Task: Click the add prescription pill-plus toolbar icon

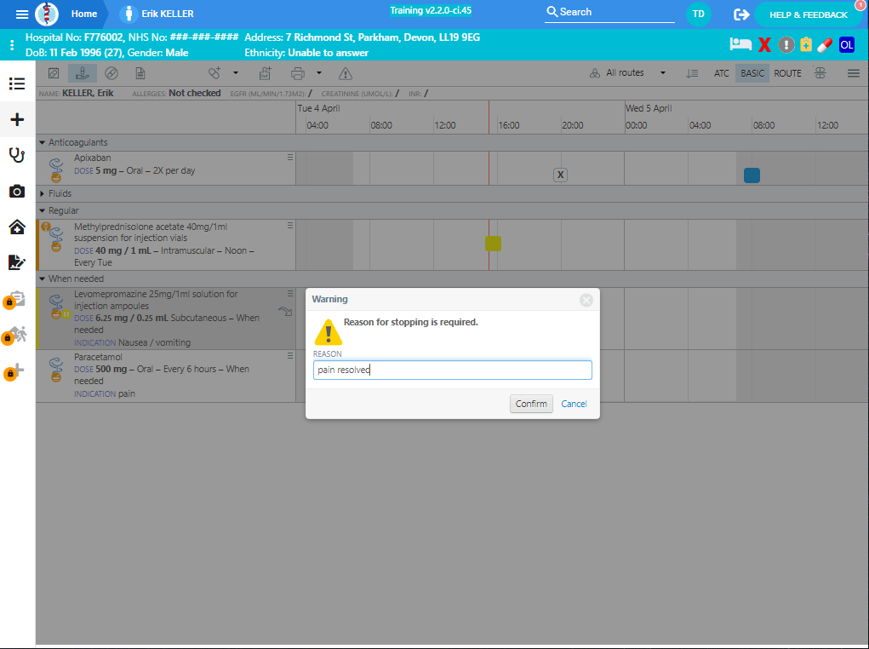Action: (214, 72)
